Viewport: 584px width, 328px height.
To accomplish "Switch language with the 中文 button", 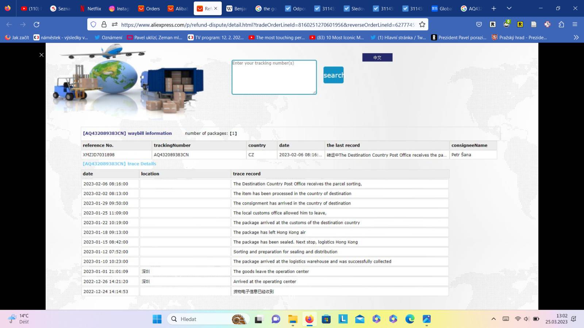I will point(377,57).
